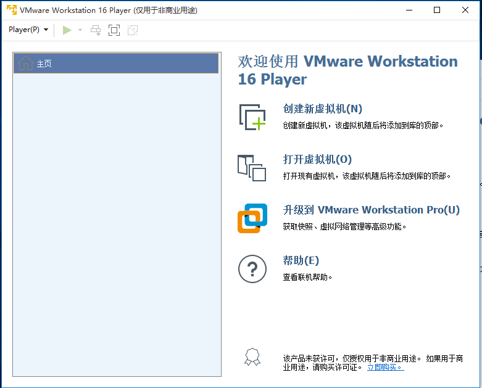Open the Player(P) menu
The height and width of the screenshot is (388, 482).
tap(28, 30)
